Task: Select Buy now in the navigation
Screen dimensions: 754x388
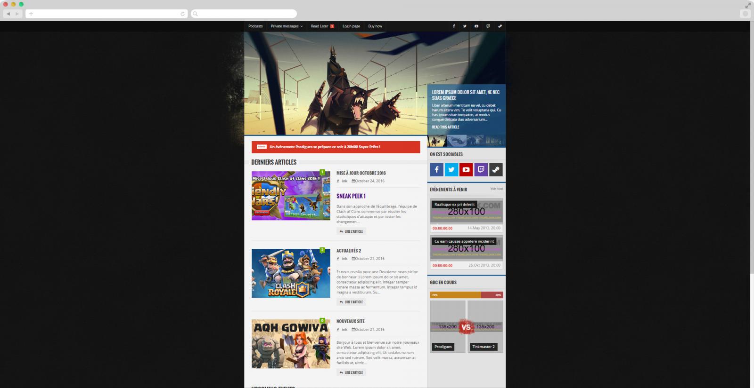Action: [x=375, y=26]
